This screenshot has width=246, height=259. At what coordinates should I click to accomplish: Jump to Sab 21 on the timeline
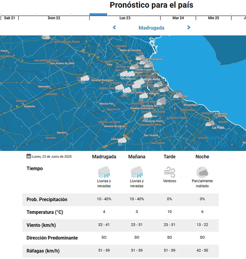pos(9,18)
